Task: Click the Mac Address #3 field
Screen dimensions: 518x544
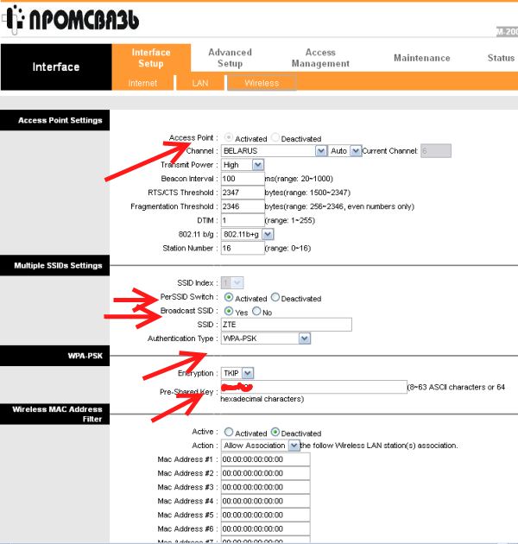Action: [265, 488]
